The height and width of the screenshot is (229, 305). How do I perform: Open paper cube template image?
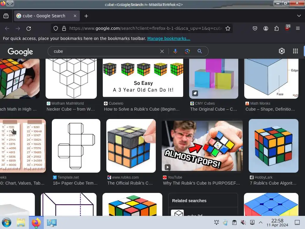point(76,146)
